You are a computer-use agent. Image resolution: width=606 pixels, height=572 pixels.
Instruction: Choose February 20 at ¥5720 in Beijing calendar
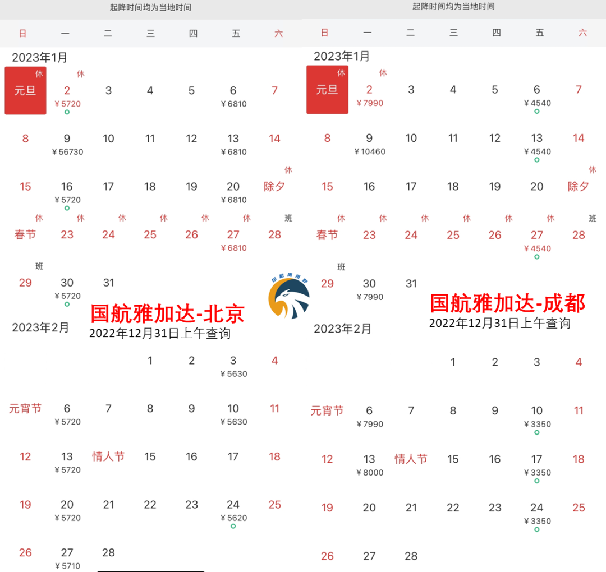click(67, 510)
